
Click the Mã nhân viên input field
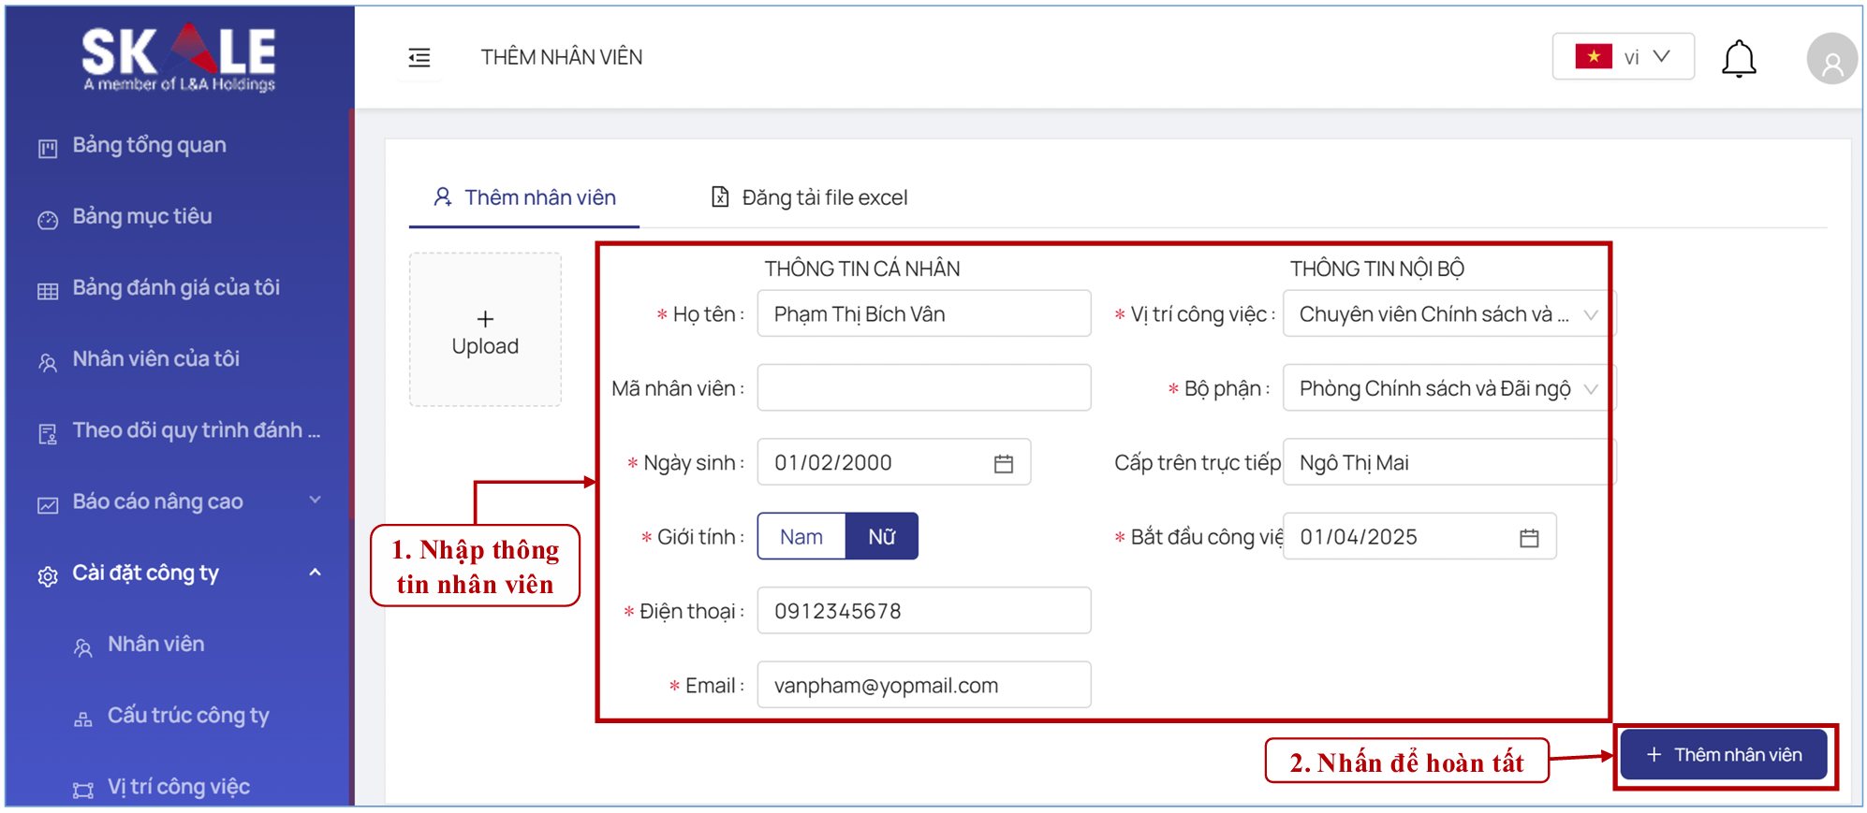click(x=923, y=388)
